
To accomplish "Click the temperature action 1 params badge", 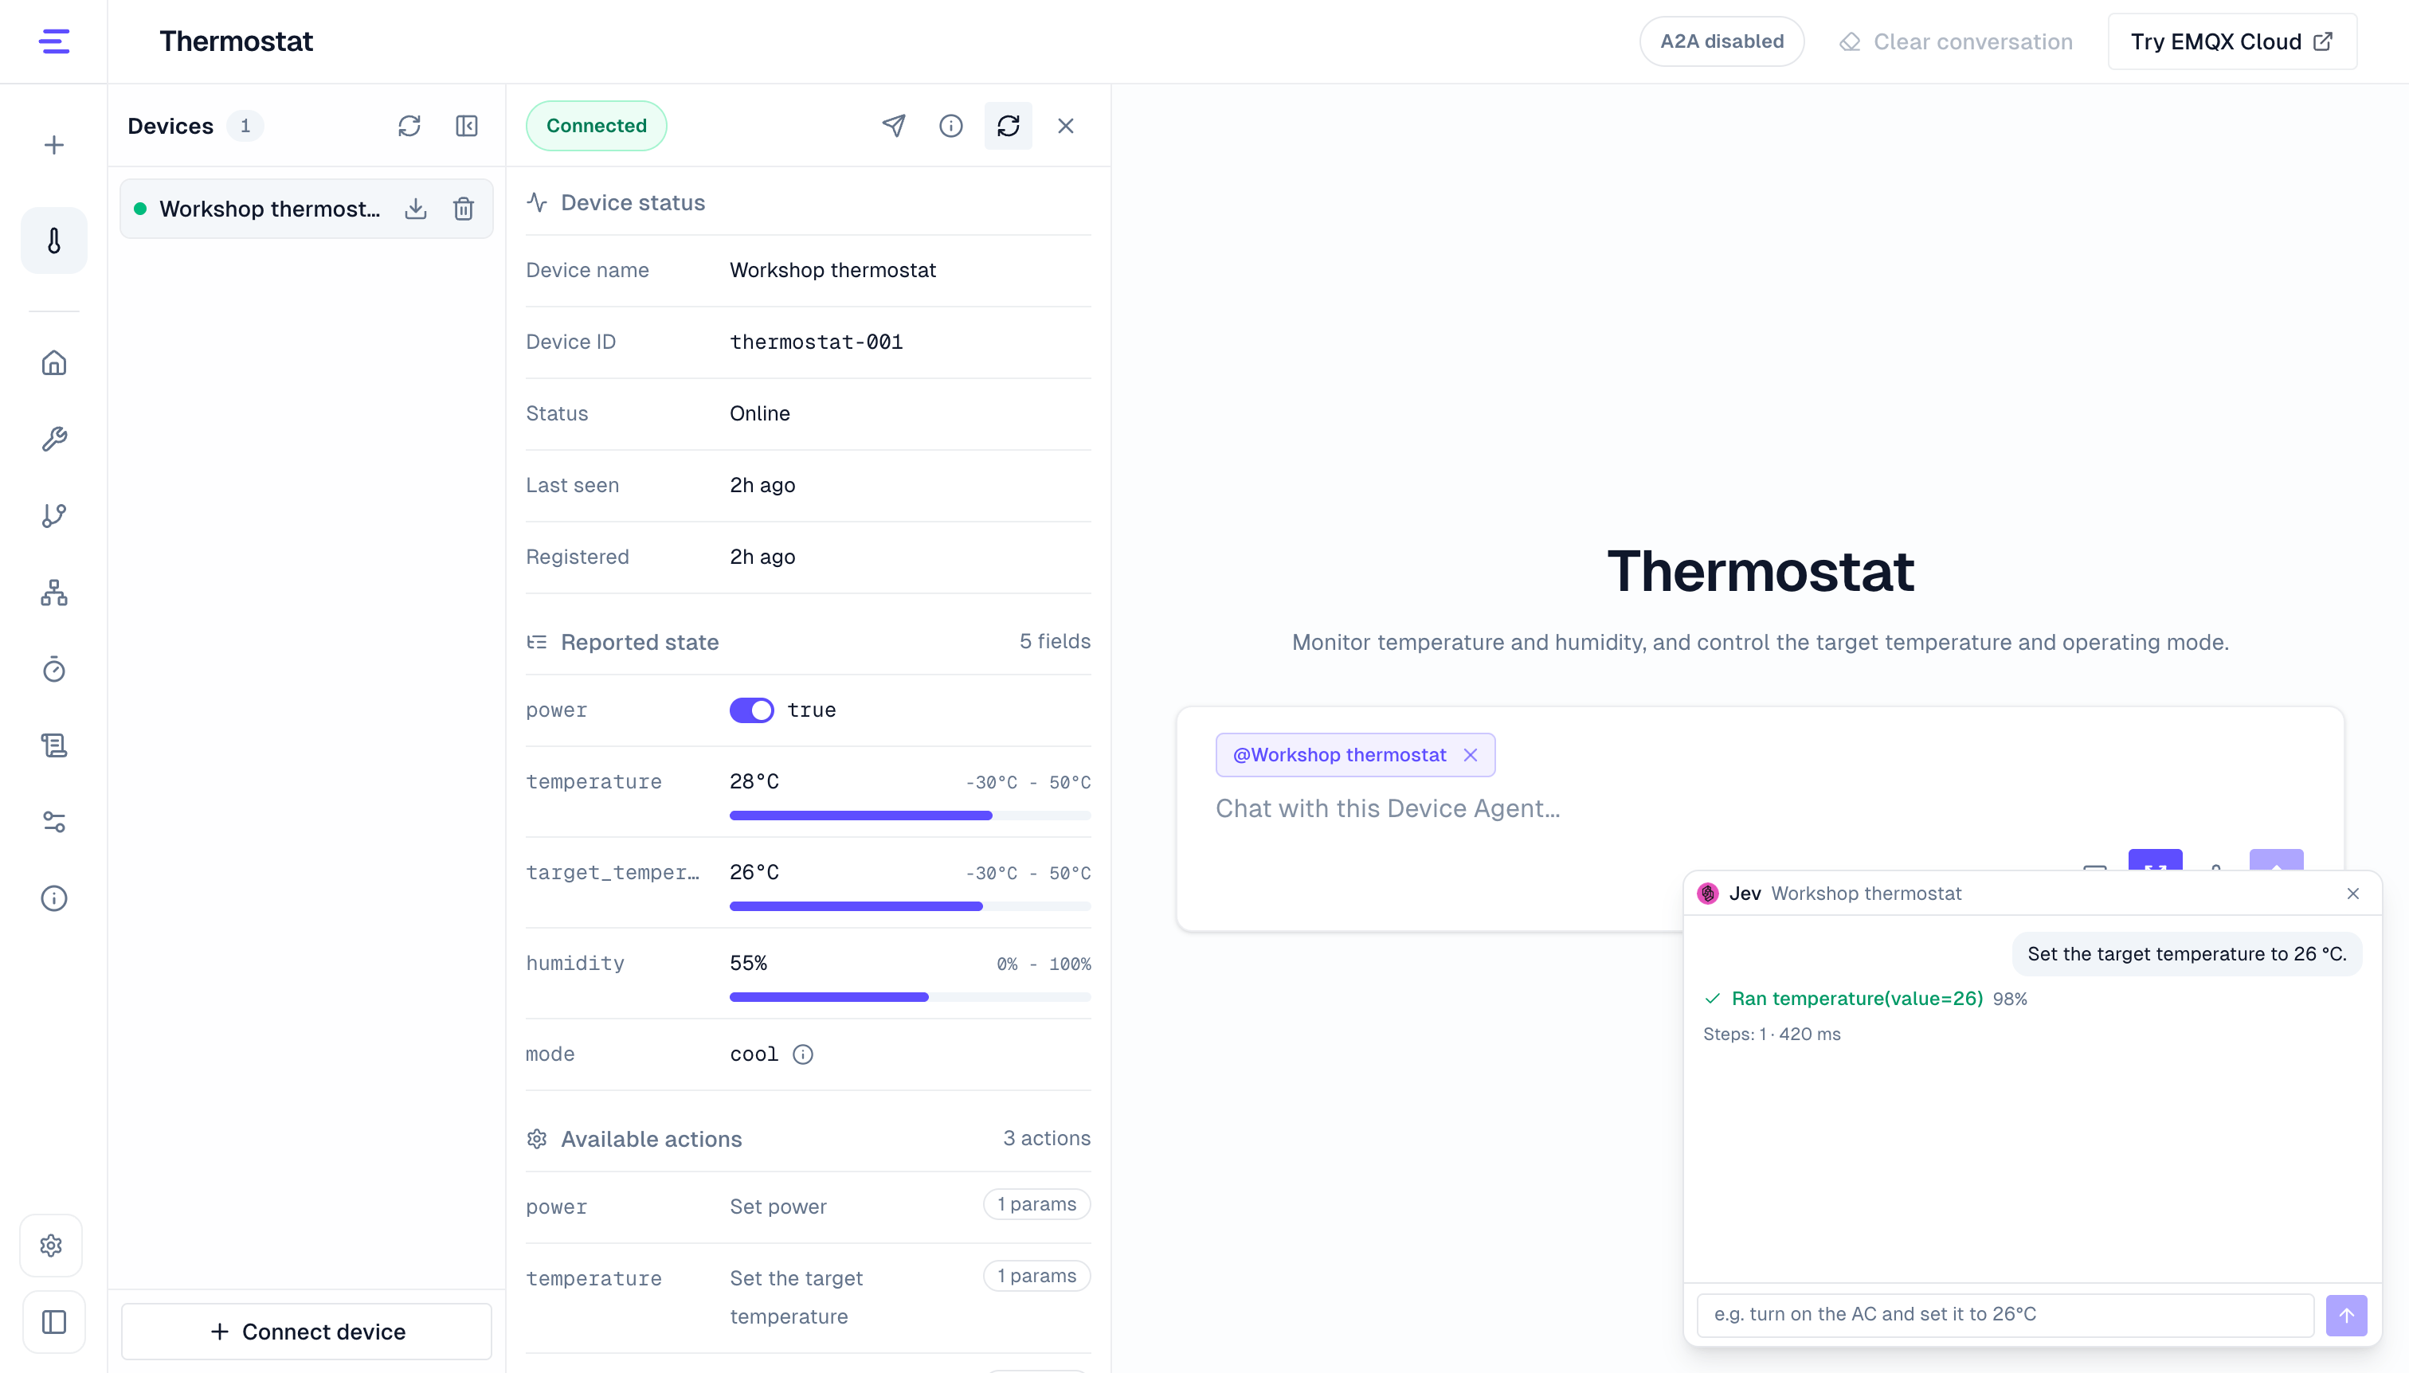I will pos(1036,1276).
